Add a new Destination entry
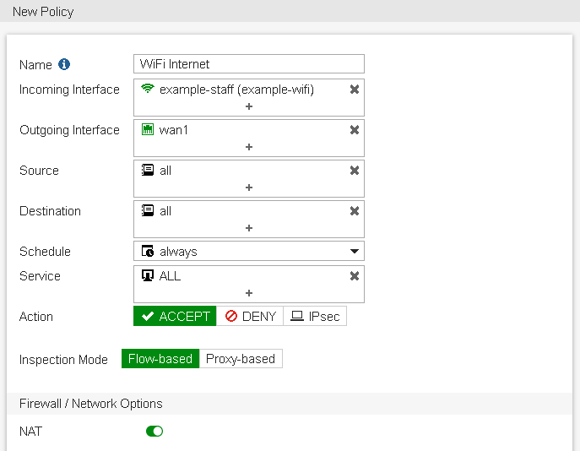The image size is (580, 451). coord(249,228)
